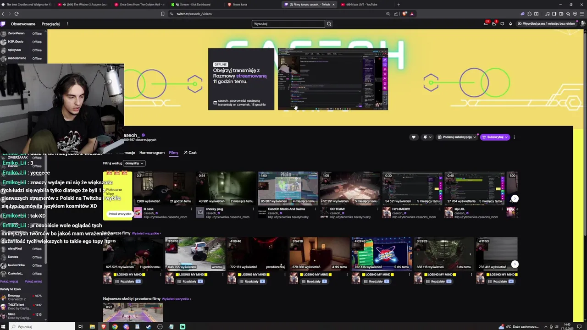Open options for 'cheeky plug' clip
The height and width of the screenshot is (330, 587).
click(x=253, y=209)
